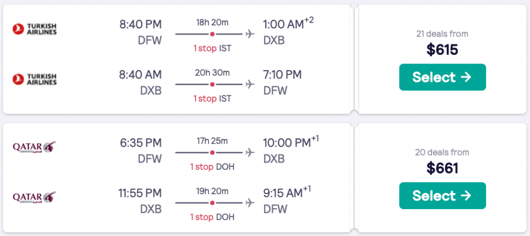Click Turkish Airlines logo on outbound DFW flight

click(x=35, y=29)
